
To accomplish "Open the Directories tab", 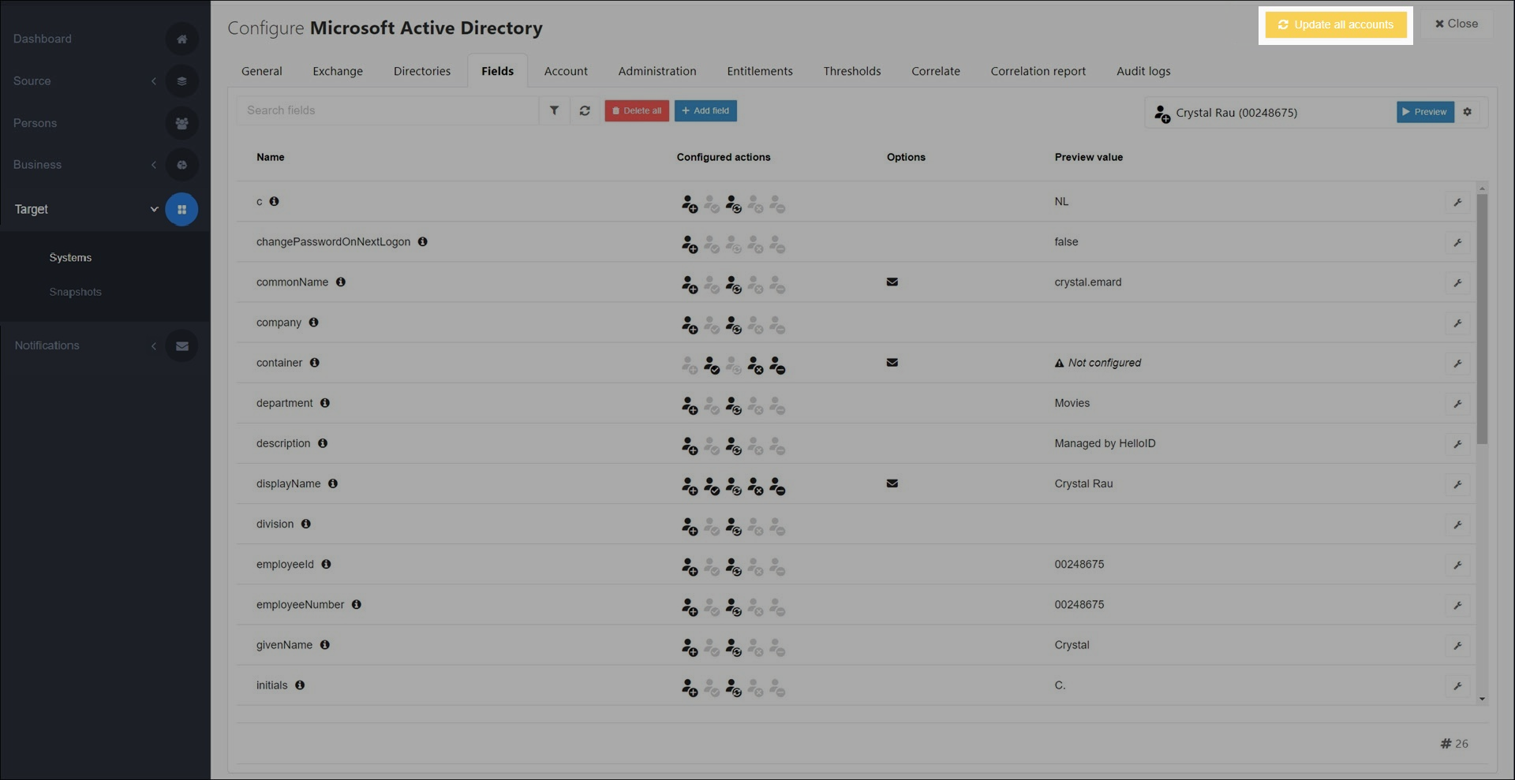I will click(422, 71).
